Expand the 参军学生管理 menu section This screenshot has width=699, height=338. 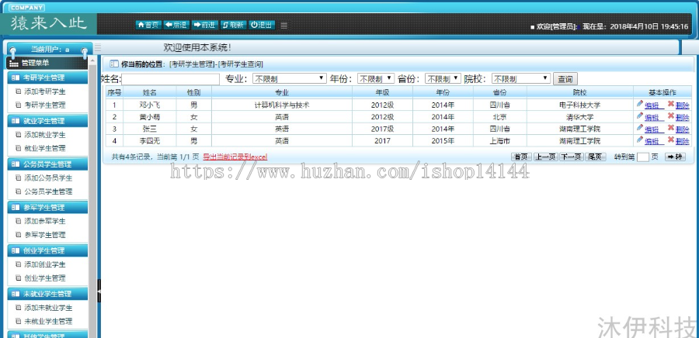tap(47, 207)
